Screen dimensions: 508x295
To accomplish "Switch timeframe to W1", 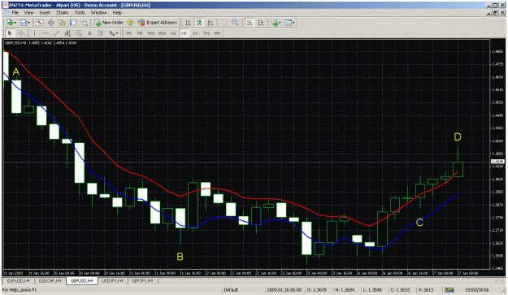I will click(206, 33).
